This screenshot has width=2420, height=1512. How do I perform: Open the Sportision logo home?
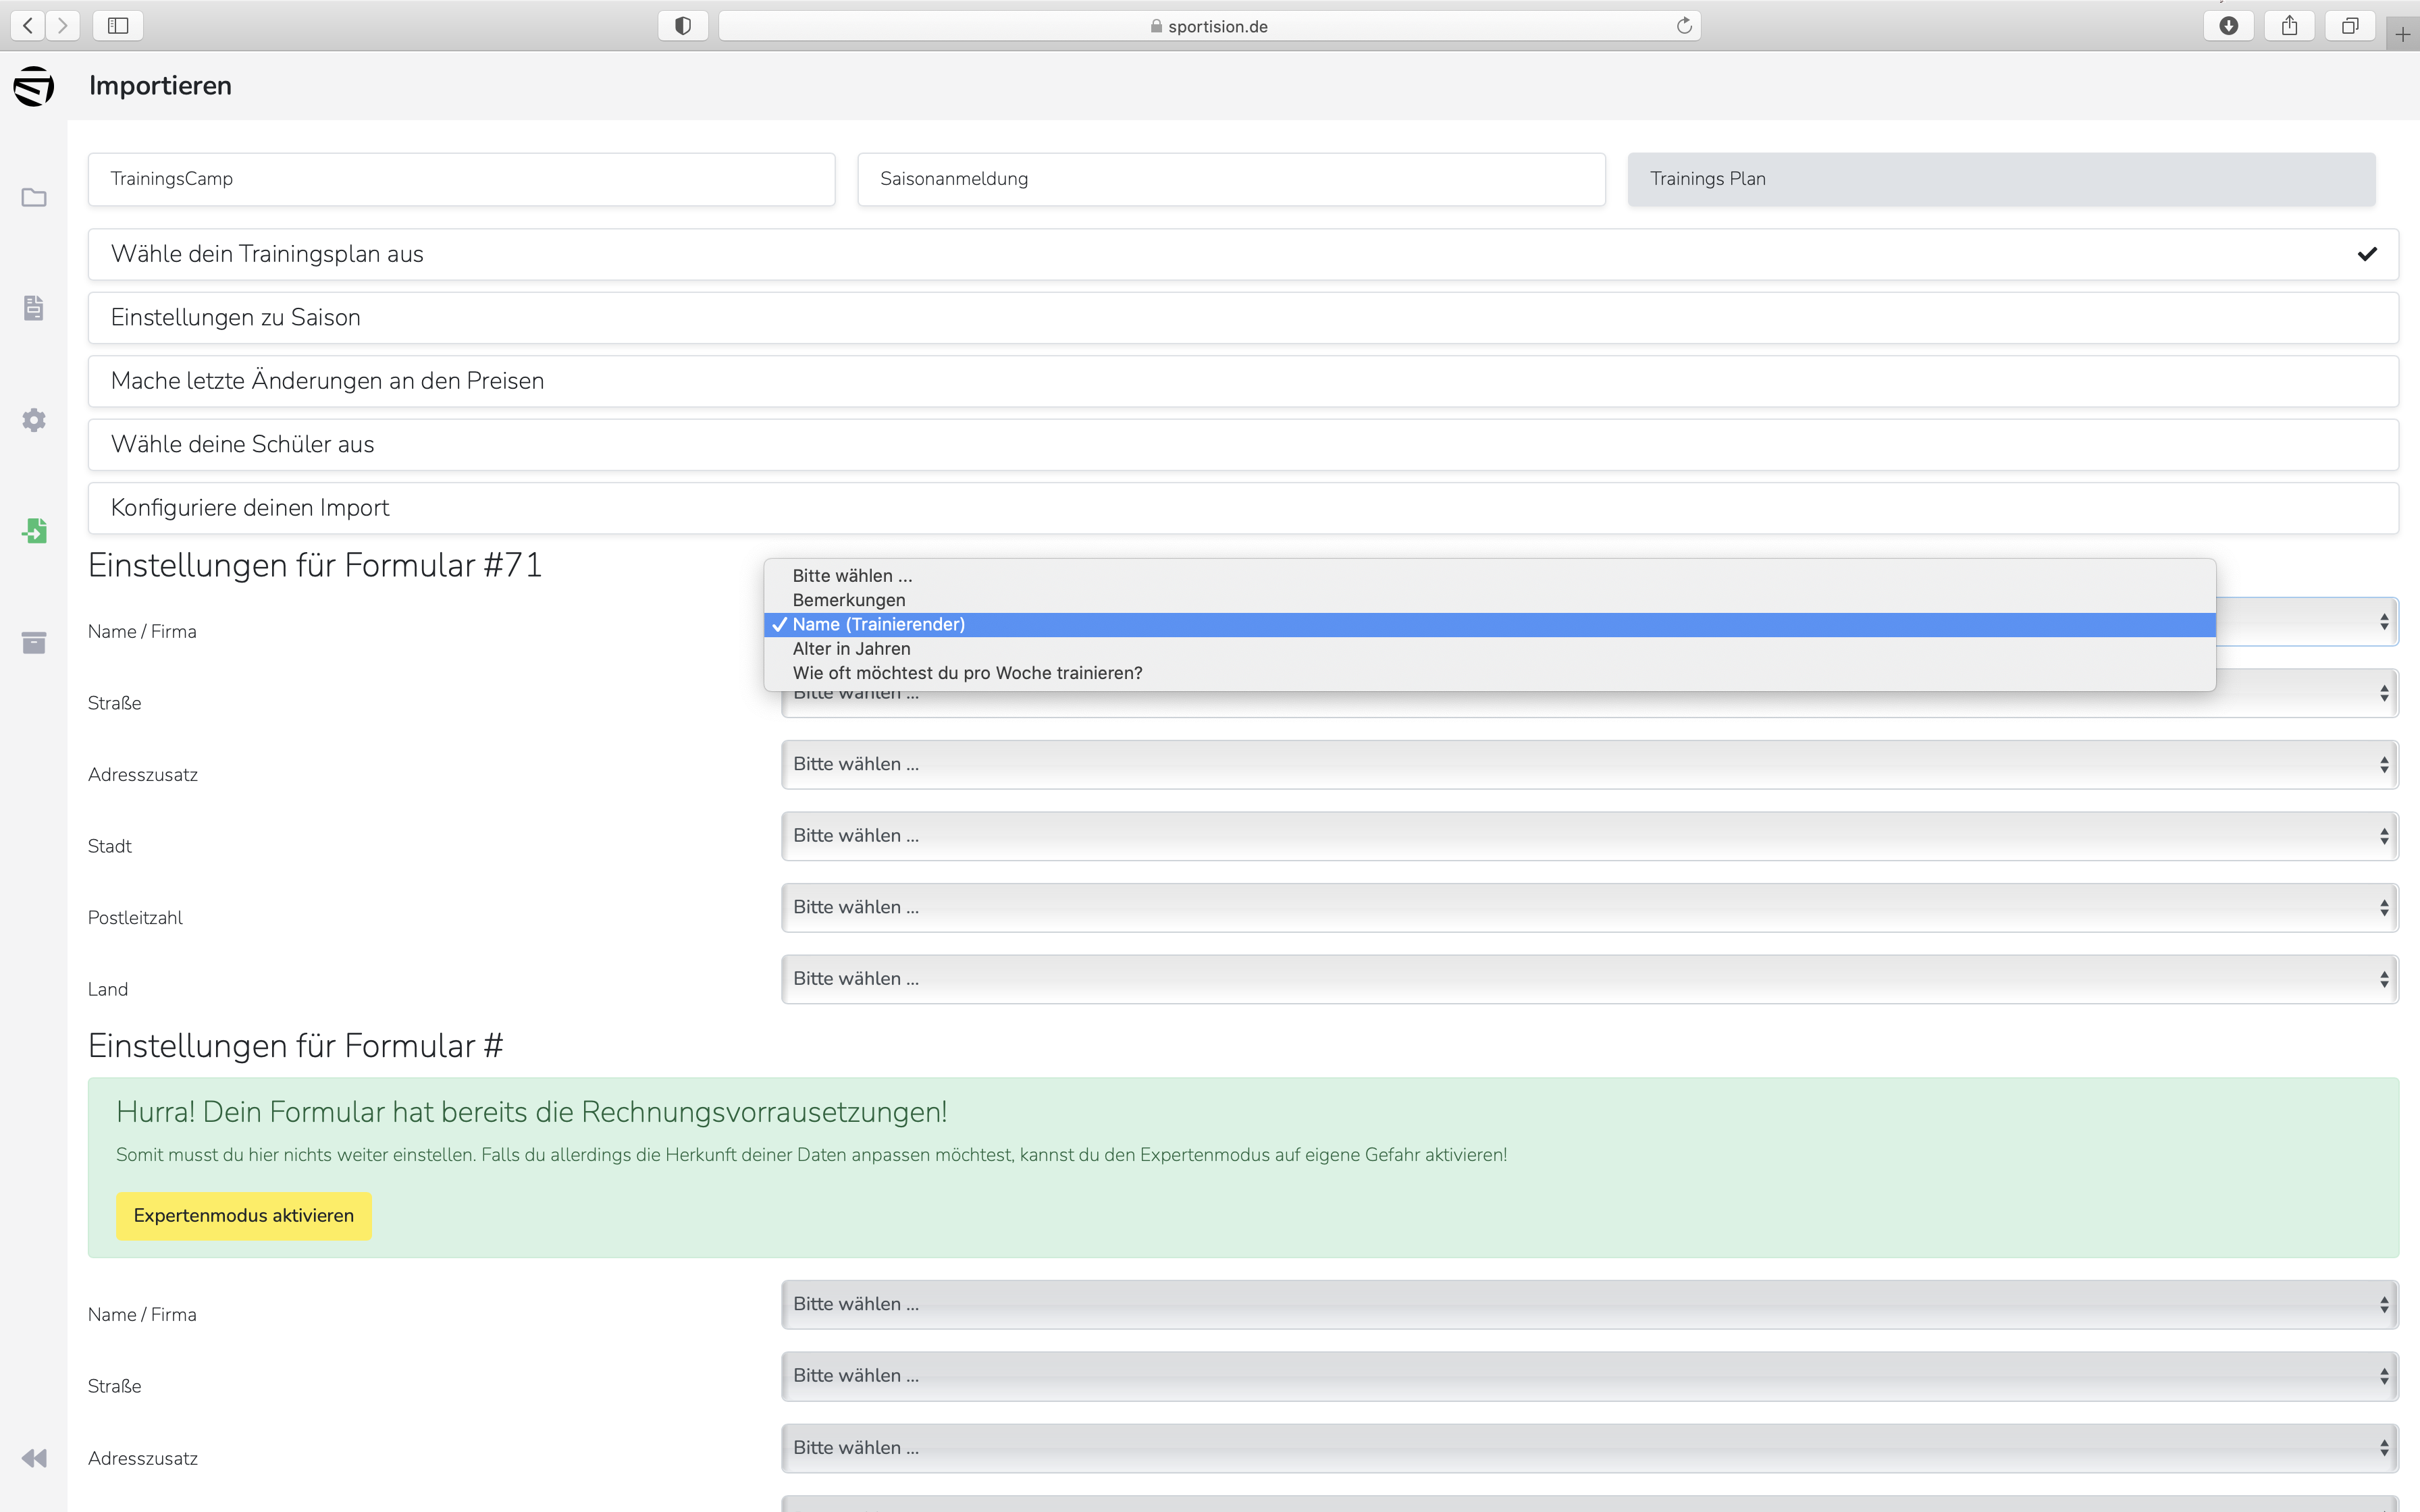pyautogui.click(x=33, y=86)
